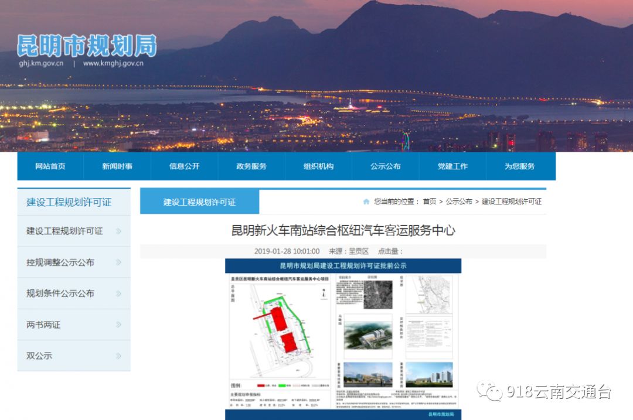Open the 政务服务 menu item
This screenshot has width=633, height=420.
252,166
